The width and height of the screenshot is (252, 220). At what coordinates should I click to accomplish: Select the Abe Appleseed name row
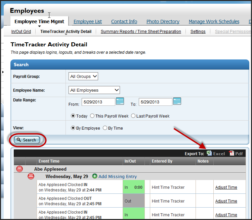130,169
